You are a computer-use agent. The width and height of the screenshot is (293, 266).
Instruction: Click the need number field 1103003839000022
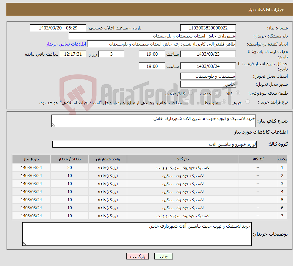coord(208,28)
